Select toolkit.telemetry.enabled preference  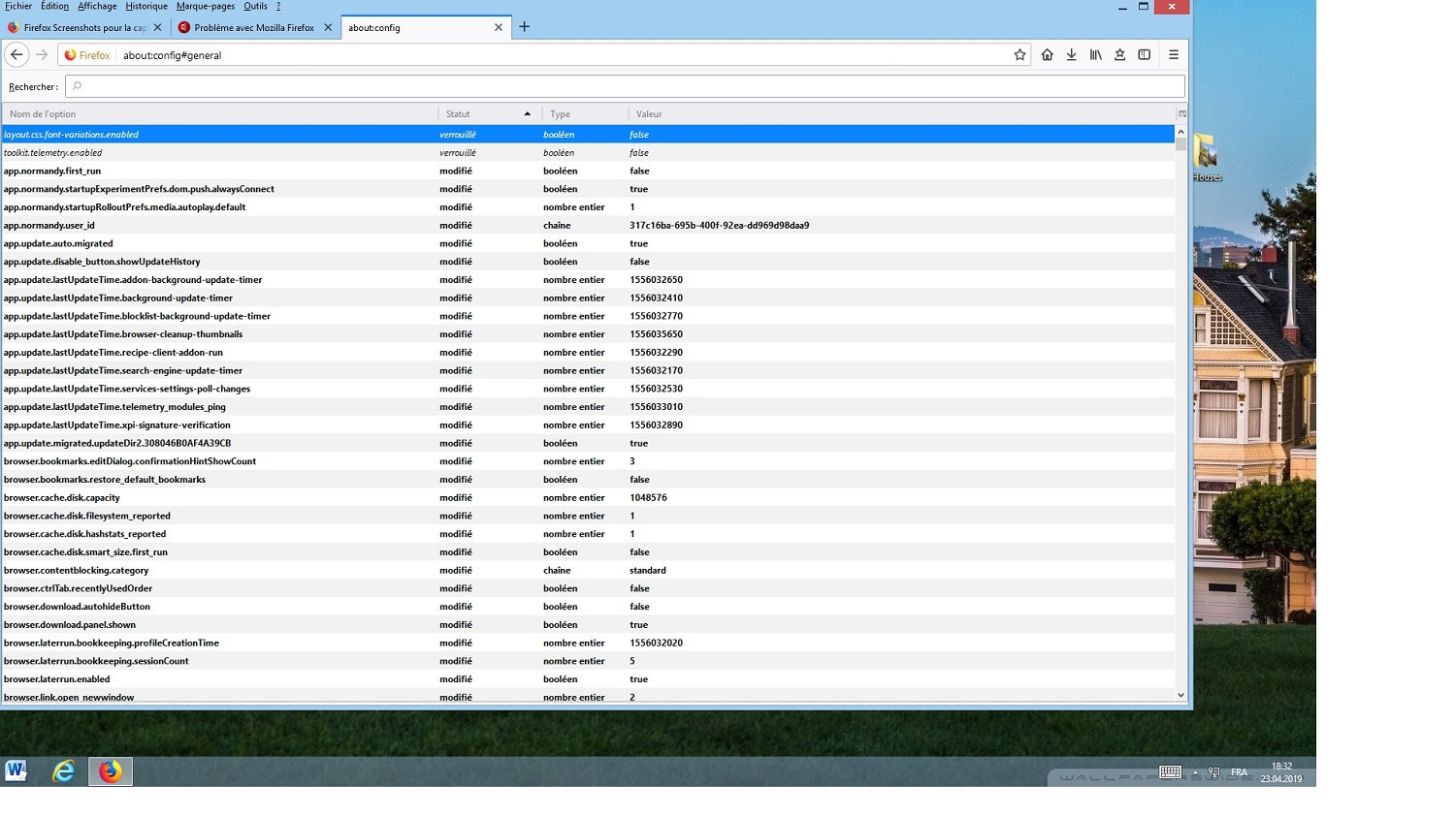[588, 152]
